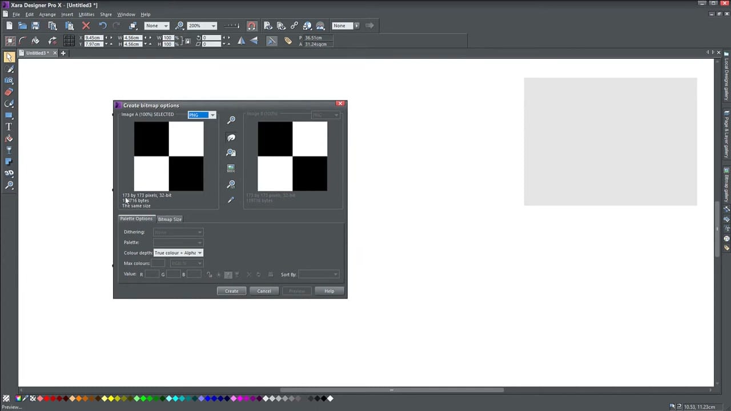Select the Zoom In magnifier in the dialog
731x411 pixels.
tap(231, 119)
